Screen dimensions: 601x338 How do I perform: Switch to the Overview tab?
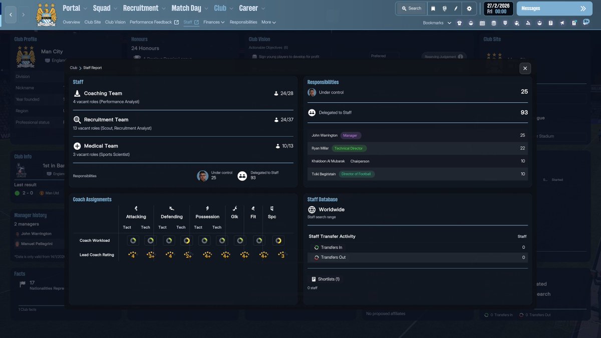pos(72,22)
